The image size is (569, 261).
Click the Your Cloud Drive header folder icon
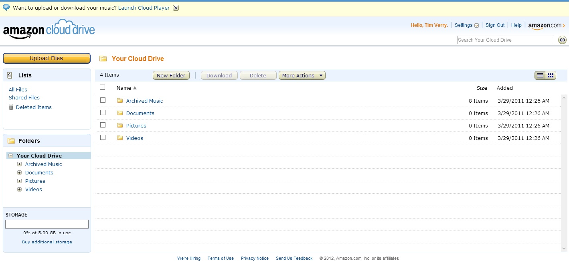click(x=103, y=58)
